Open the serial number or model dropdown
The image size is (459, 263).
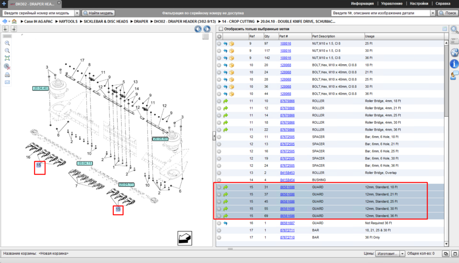[77, 13]
